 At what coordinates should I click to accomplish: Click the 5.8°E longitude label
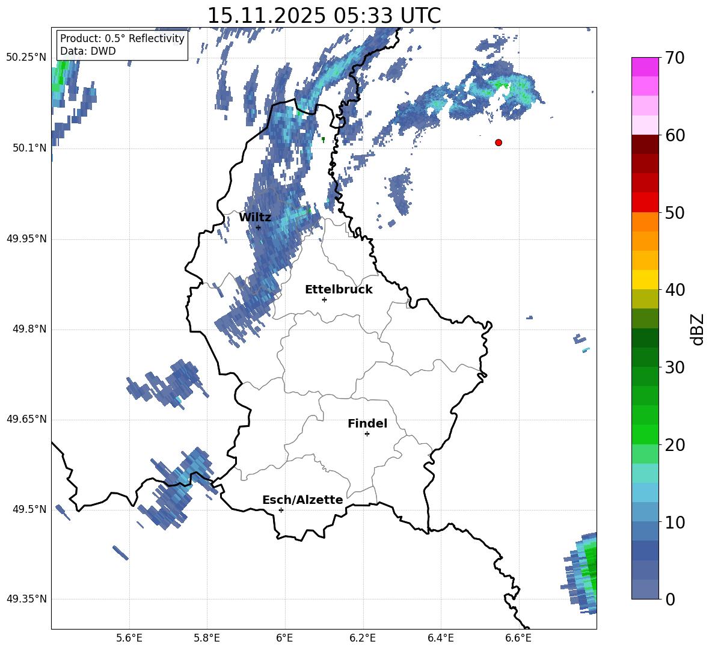tap(207, 639)
